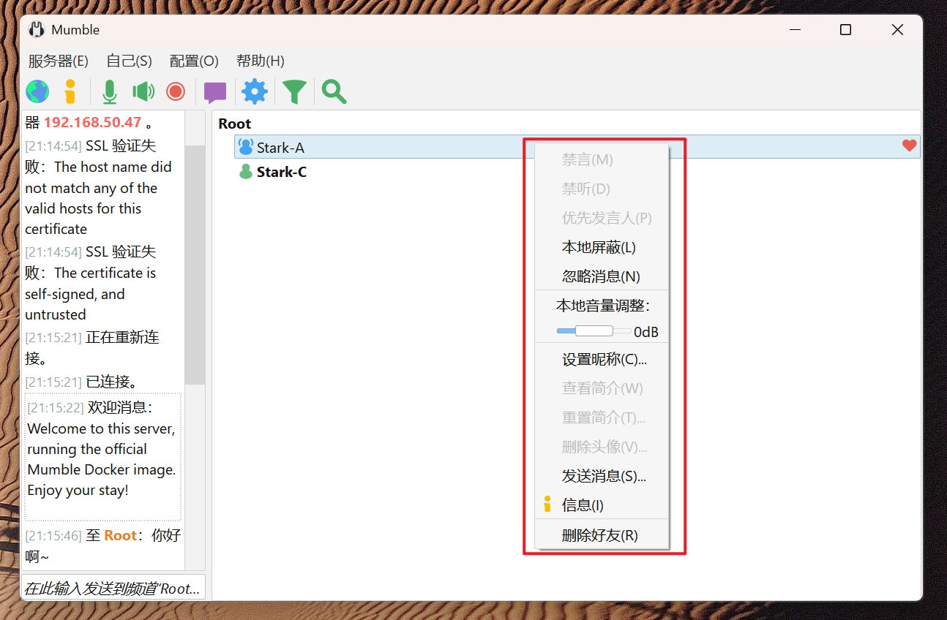Image resolution: width=947 pixels, height=620 pixels.
Task: Click the [21:15:22] timestamp
Action: [x=56, y=407]
